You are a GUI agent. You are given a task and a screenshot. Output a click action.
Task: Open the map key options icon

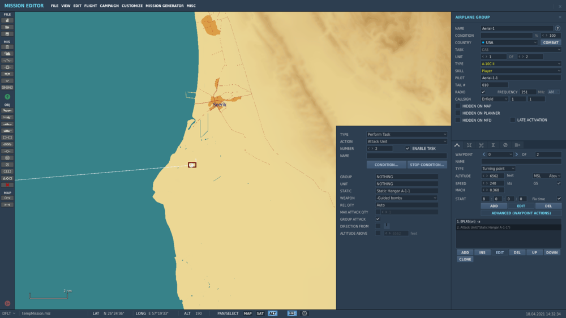coord(7,198)
